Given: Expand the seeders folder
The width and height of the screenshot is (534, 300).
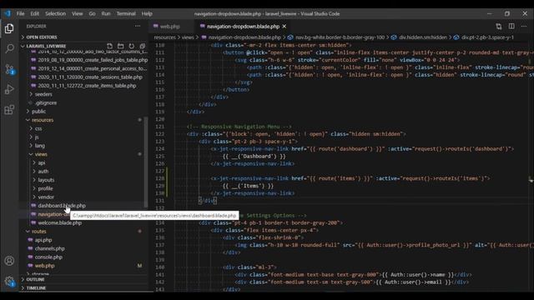Looking at the screenshot, I should [x=43, y=94].
